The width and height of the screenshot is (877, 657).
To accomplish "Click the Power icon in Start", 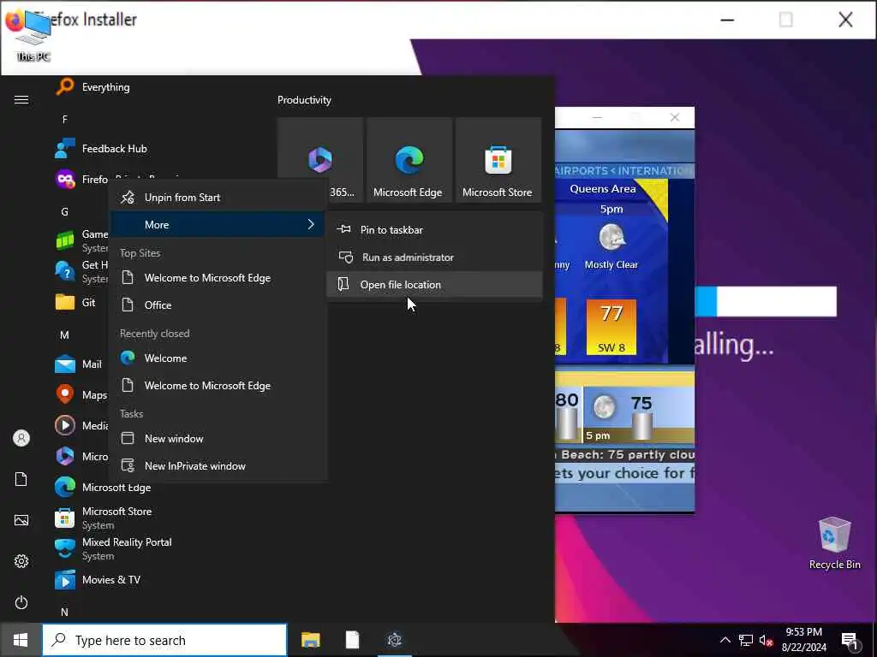I will click(21, 602).
